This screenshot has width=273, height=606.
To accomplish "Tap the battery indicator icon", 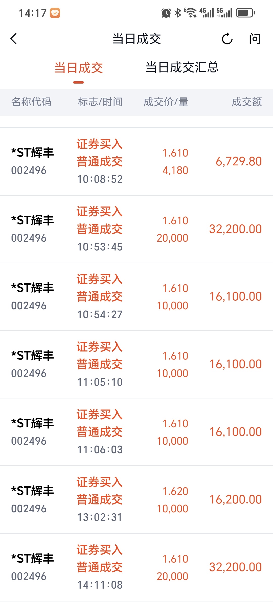I will [245, 13].
